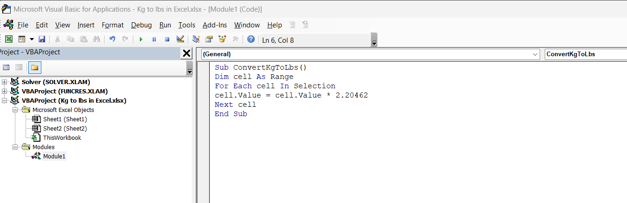Open the Run menu
This screenshot has width=627, height=203.
pyautogui.click(x=165, y=25)
